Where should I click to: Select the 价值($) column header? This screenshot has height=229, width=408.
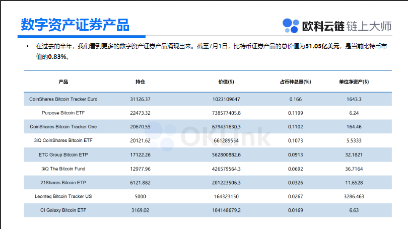[226, 82]
